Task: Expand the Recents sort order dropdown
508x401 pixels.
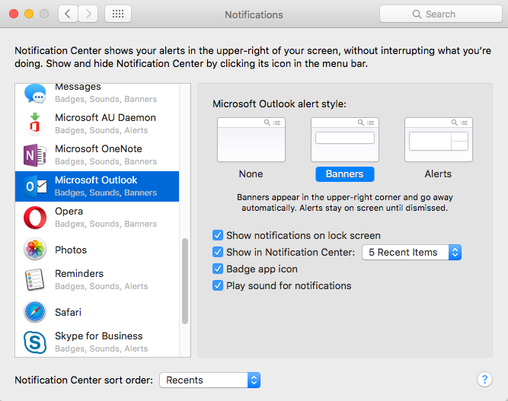Action: click(x=210, y=380)
